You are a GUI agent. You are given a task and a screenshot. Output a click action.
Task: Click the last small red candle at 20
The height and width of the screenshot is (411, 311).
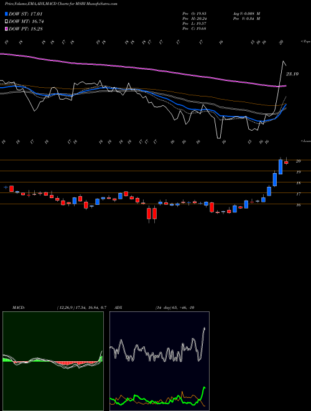click(286, 163)
